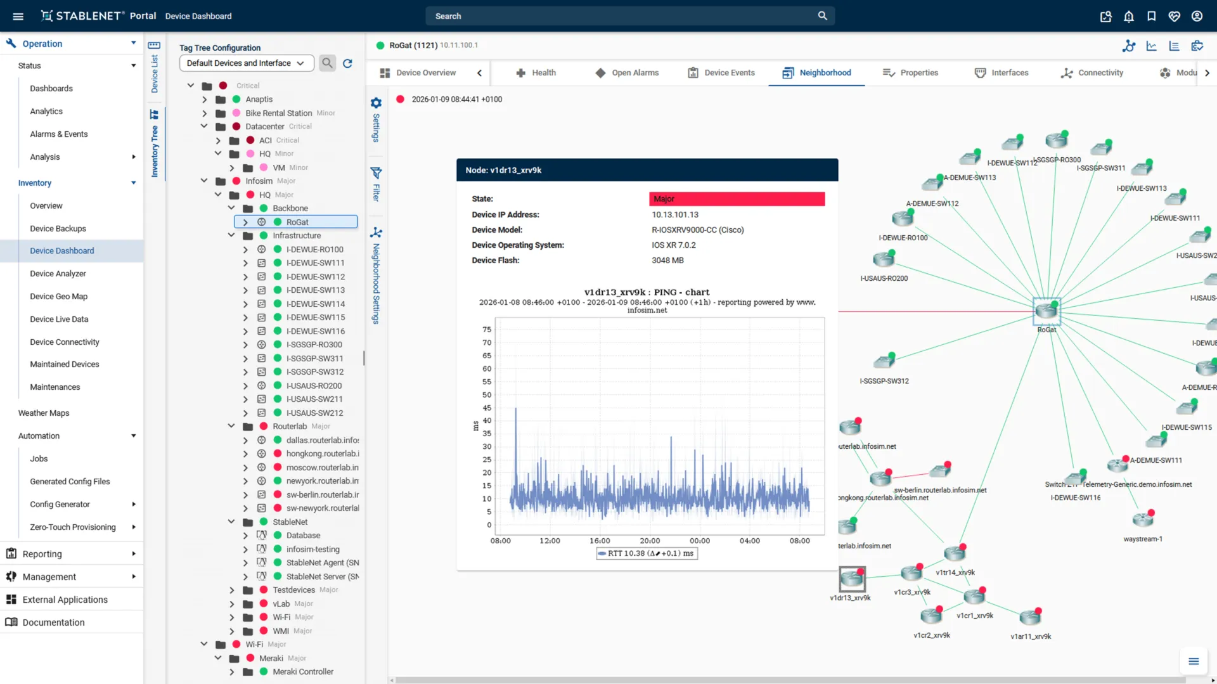The width and height of the screenshot is (1217, 684).
Task: Open the user account icon
Action: (x=1197, y=16)
